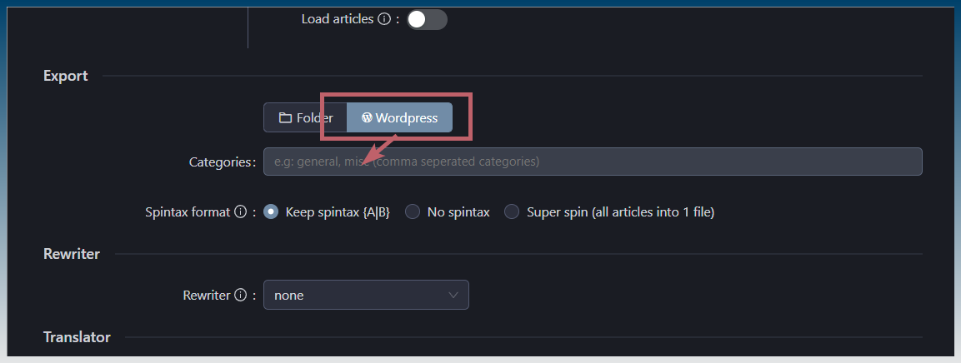Click into the Categories input field

click(x=592, y=162)
